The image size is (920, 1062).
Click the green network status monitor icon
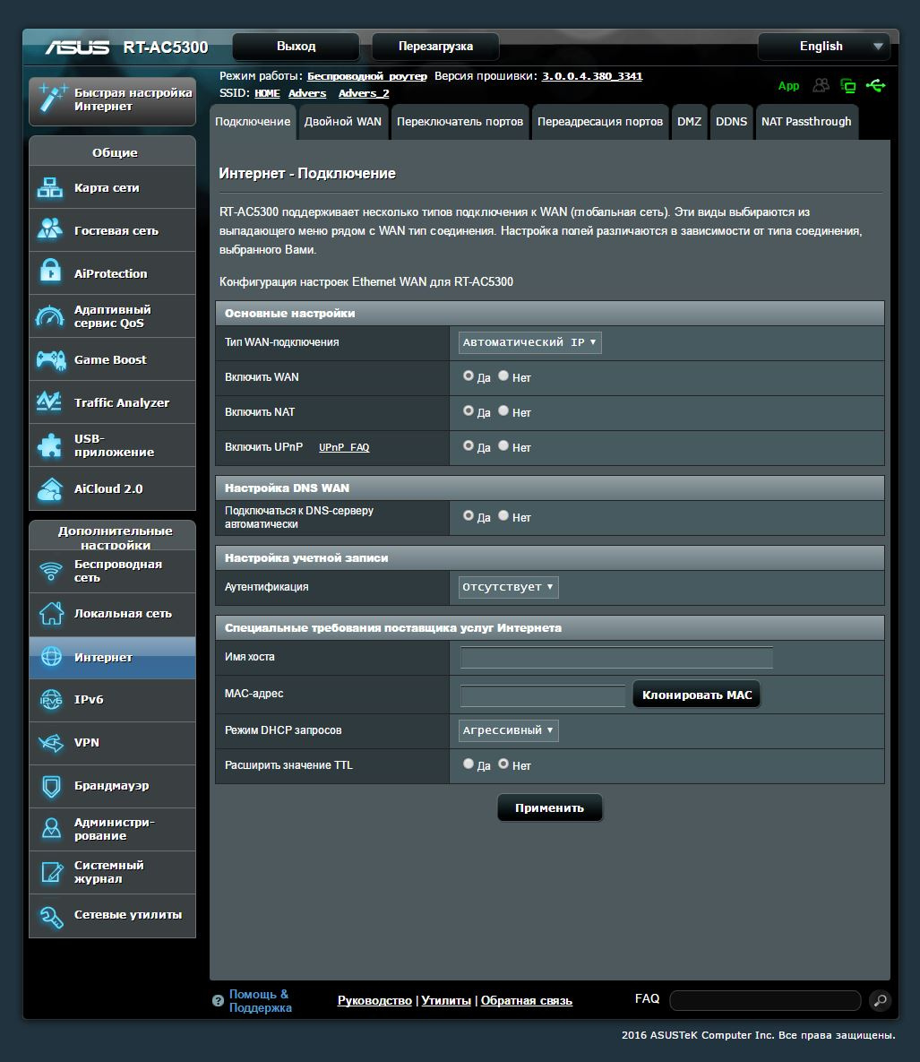coord(847,85)
